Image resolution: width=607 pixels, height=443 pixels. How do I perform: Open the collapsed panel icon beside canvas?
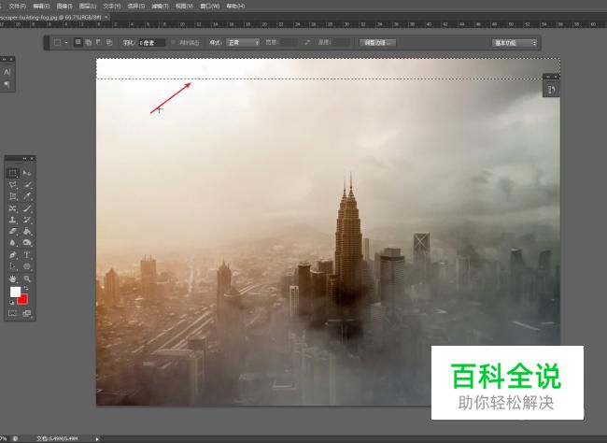coord(551,90)
